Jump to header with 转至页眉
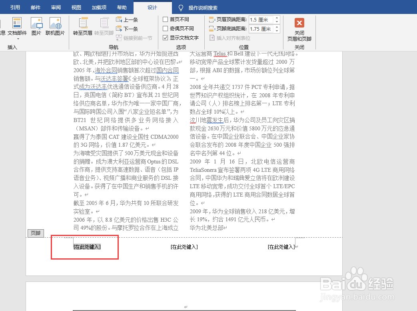Screen dimensions: 417x311 (83, 26)
